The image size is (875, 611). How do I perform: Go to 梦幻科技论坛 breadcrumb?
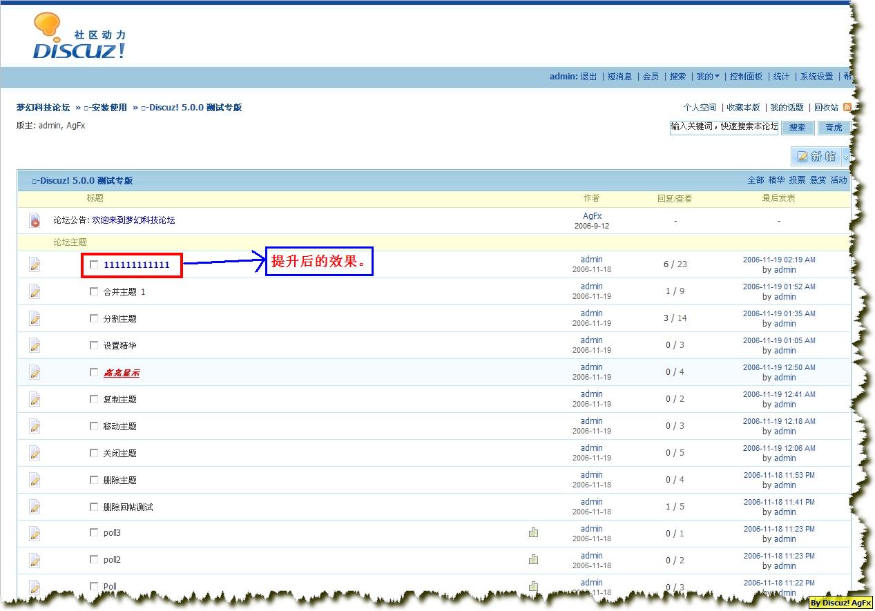click(x=44, y=108)
